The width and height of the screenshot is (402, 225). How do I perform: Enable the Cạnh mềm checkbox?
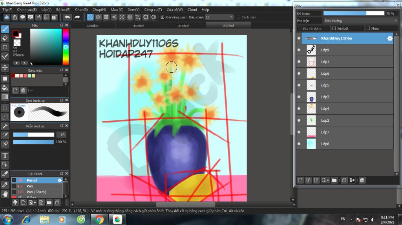coord(238,17)
